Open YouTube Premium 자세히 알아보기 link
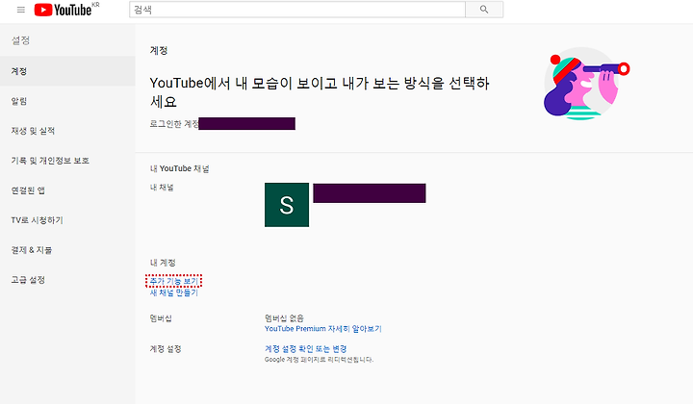 [x=322, y=329]
